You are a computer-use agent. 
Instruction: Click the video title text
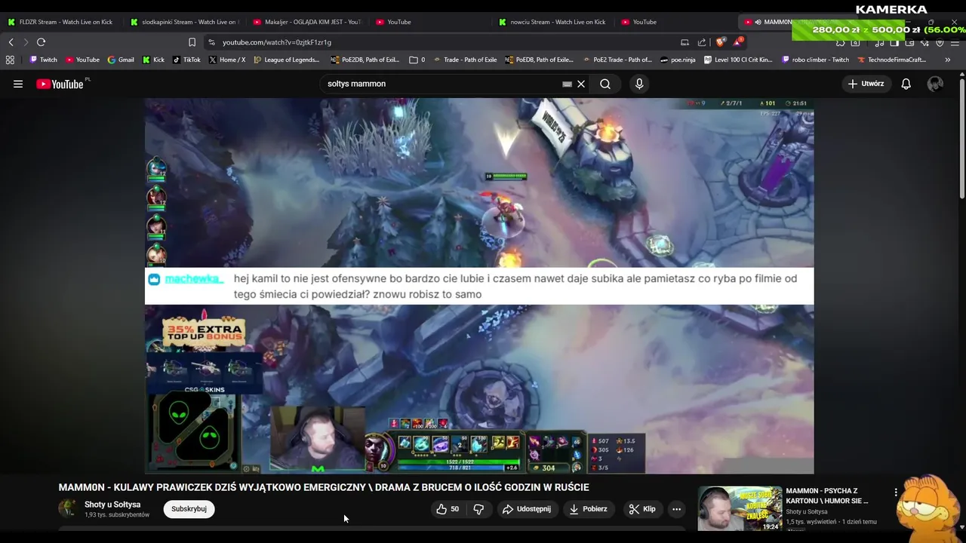pyautogui.click(x=324, y=487)
